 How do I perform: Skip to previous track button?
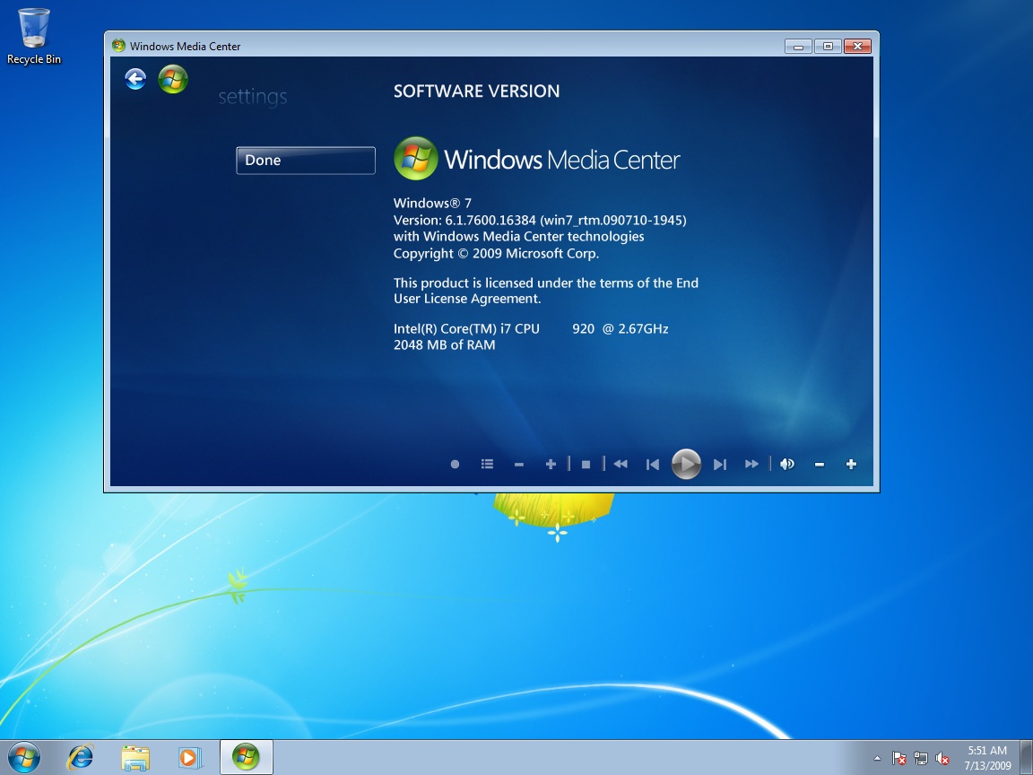click(x=653, y=464)
